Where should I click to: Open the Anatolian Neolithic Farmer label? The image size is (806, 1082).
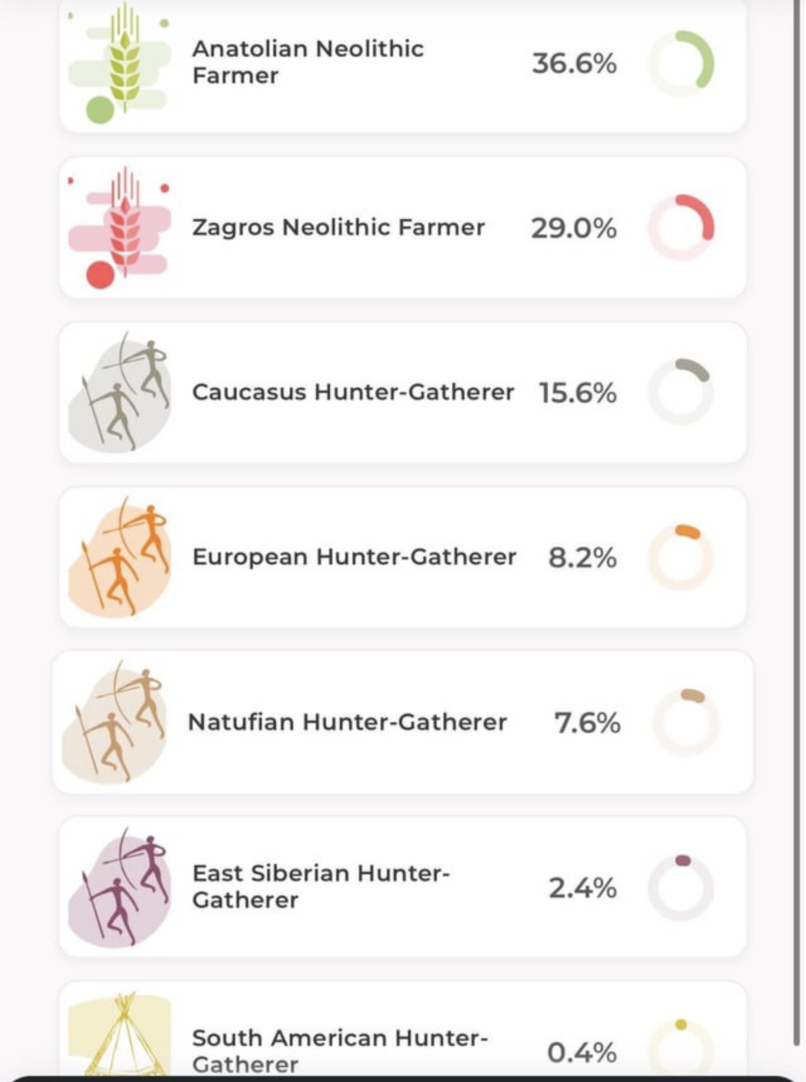tap(308, 62)
